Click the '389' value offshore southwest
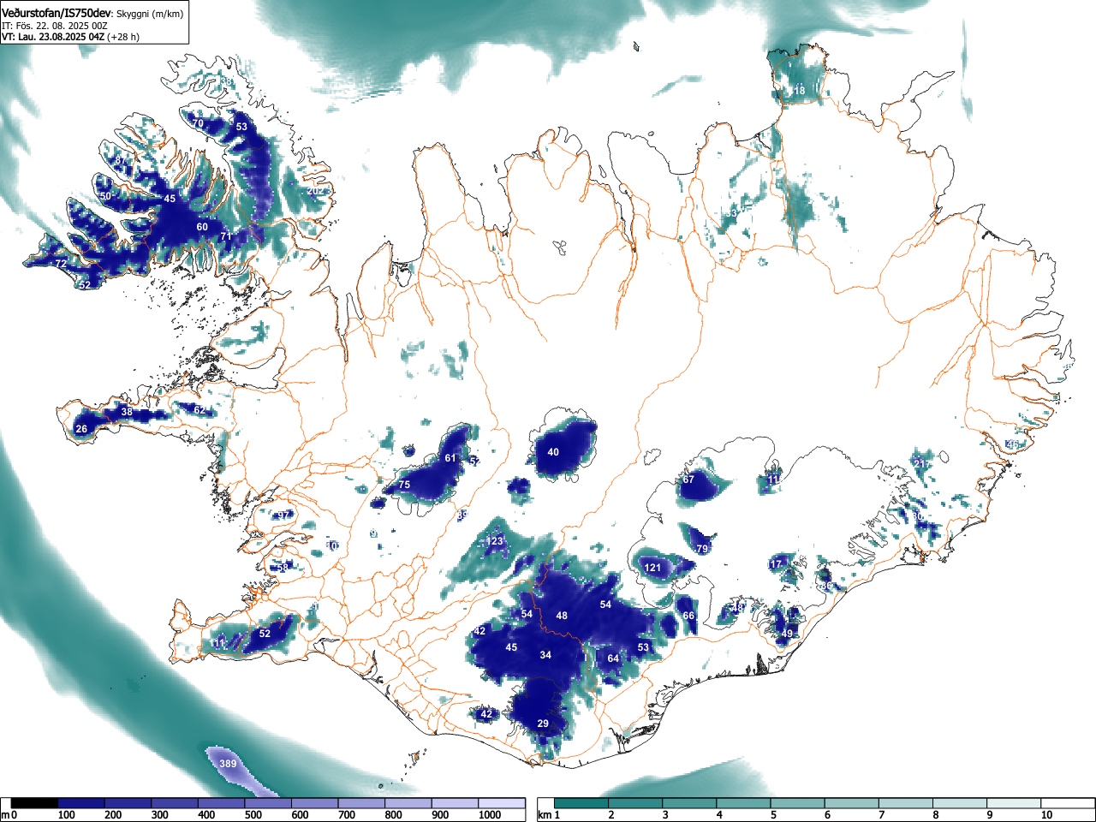Image resolution: width=1096 pixels, height=822 pixels. click(228, 764)
